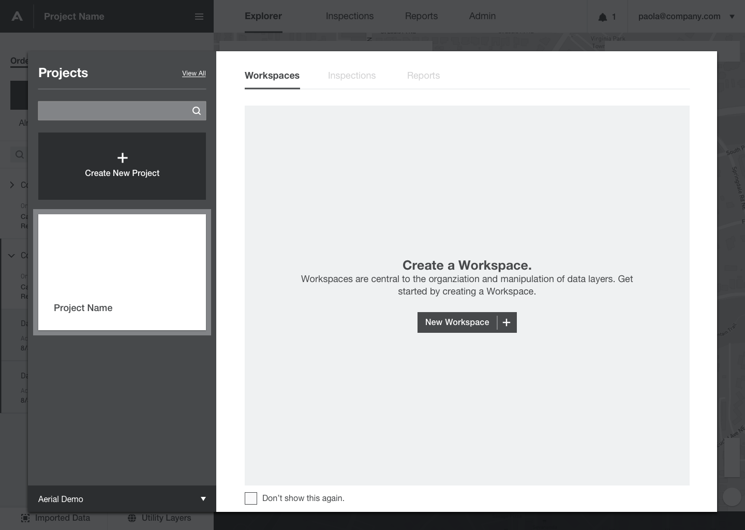
Task: Click Create New Project
Action: [x=122, y=173]
